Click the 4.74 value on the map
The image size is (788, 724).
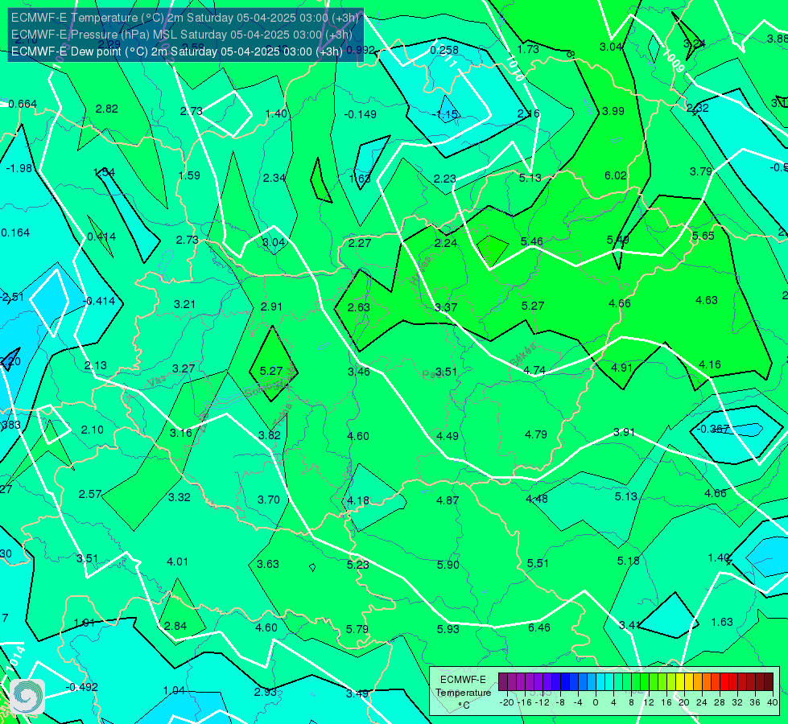[x=534, y=370]
